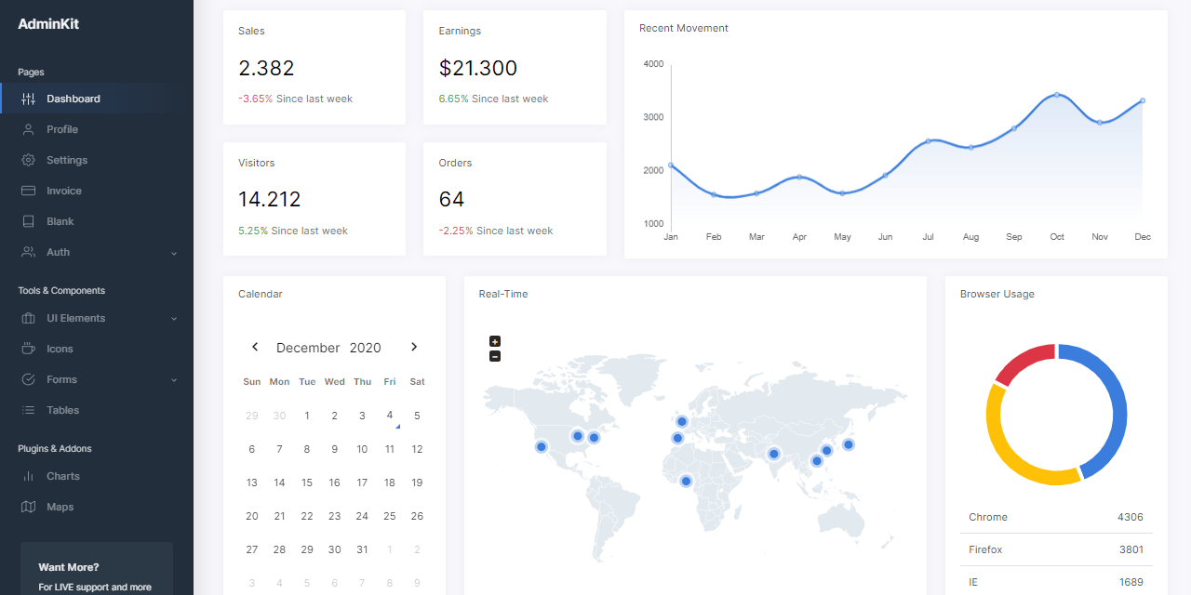The image size is (1191, 595).
Task: Click the Maps map icon
Action: tap(28, 507)
